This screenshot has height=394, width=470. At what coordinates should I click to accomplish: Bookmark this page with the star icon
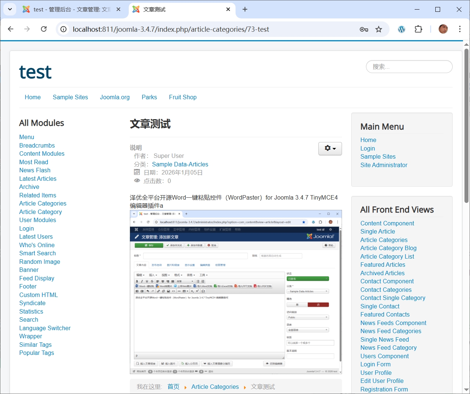pos(379,29)
